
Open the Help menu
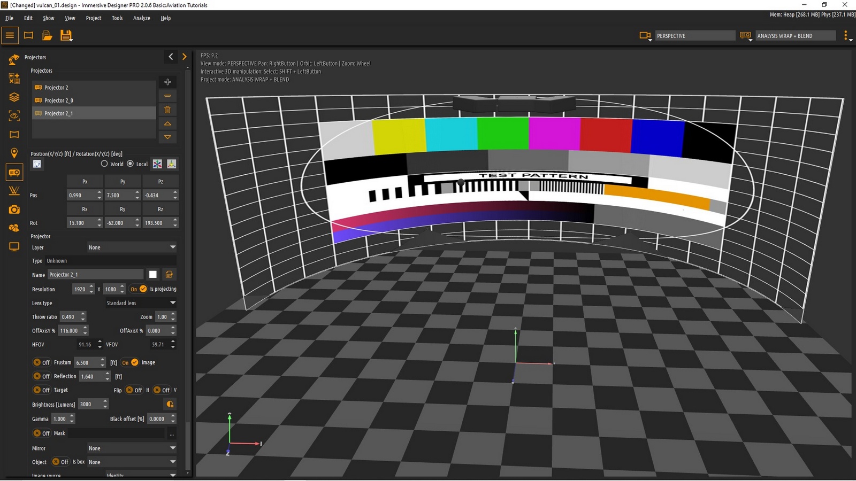166,18
